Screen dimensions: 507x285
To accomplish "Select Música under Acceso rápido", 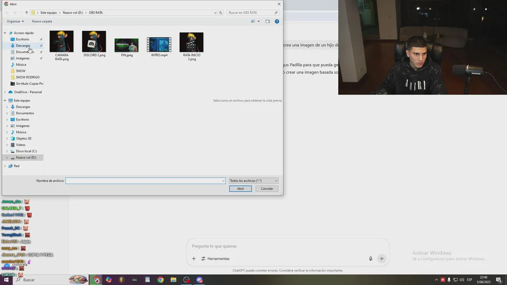I will [21, 65].
